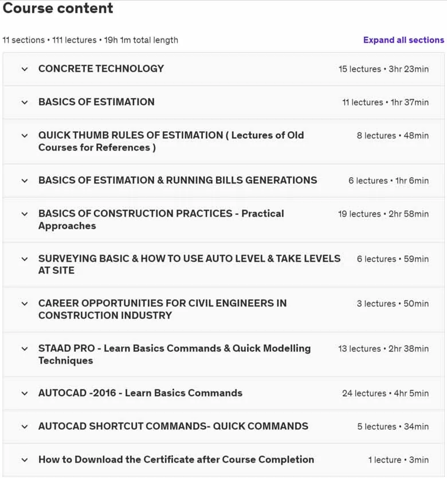Expand the BASICS OF ESTIMATION chevron
The image size is (447, 478).
pyautogui.click(x=25, y=103)
